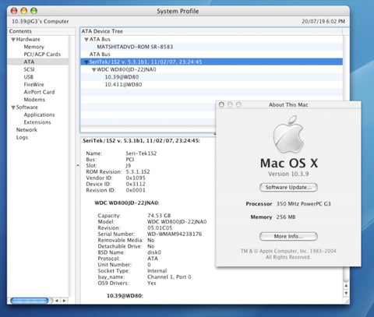Viewport: 374px width, 317px height.
Task: Select USB in the Contents list
Action: [x=29, y=77]
